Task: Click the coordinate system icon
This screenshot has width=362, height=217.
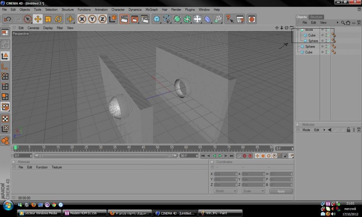Action: [x=113, y=19]
